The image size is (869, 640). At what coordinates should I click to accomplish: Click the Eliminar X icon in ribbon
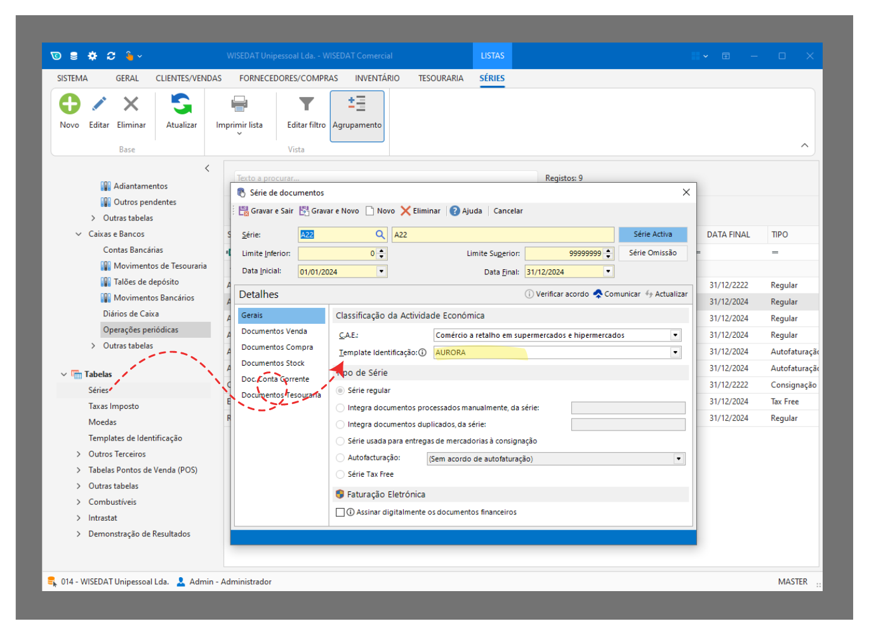(x=131, y=104)
